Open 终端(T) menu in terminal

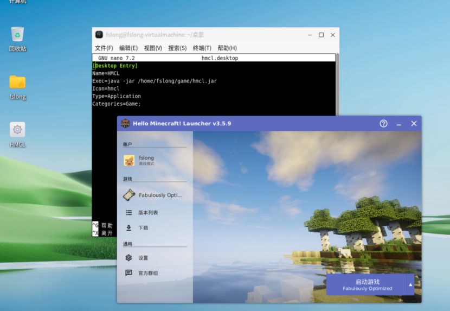click(202, 48)
